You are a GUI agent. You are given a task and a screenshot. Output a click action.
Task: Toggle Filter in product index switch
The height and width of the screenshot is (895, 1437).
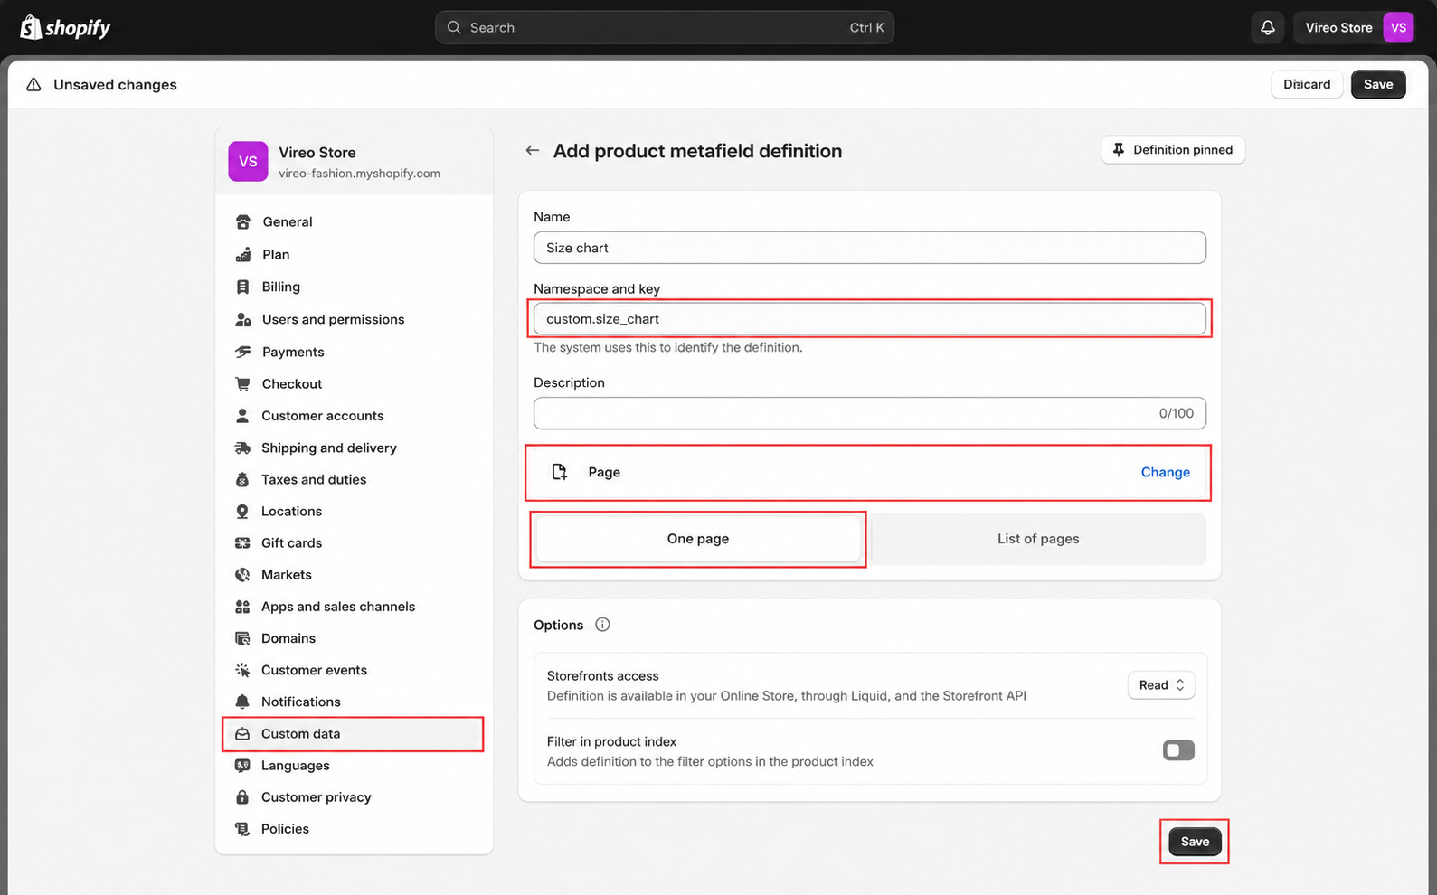pos(1178,750)
